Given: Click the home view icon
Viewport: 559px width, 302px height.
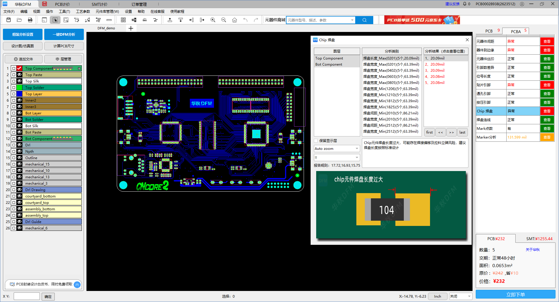Looking at the screenshot, I should click(x=234, y=20).
